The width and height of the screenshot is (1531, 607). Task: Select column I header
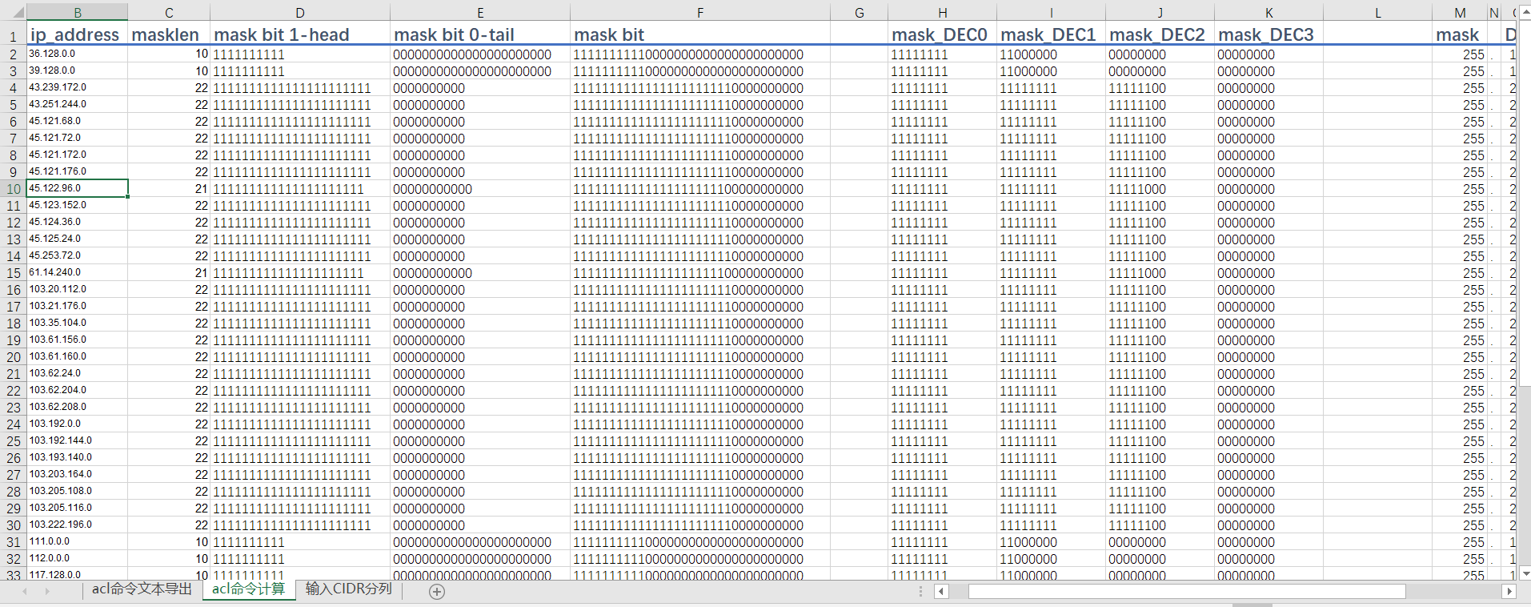point(1052,12)
